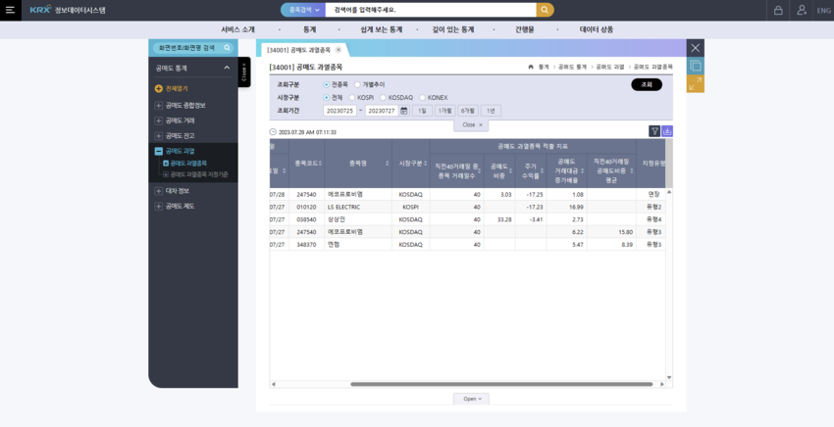This screenshot has width=834, height=427.
Task: Expand 공매도 거래 tree node
Action: coord(159,120)
